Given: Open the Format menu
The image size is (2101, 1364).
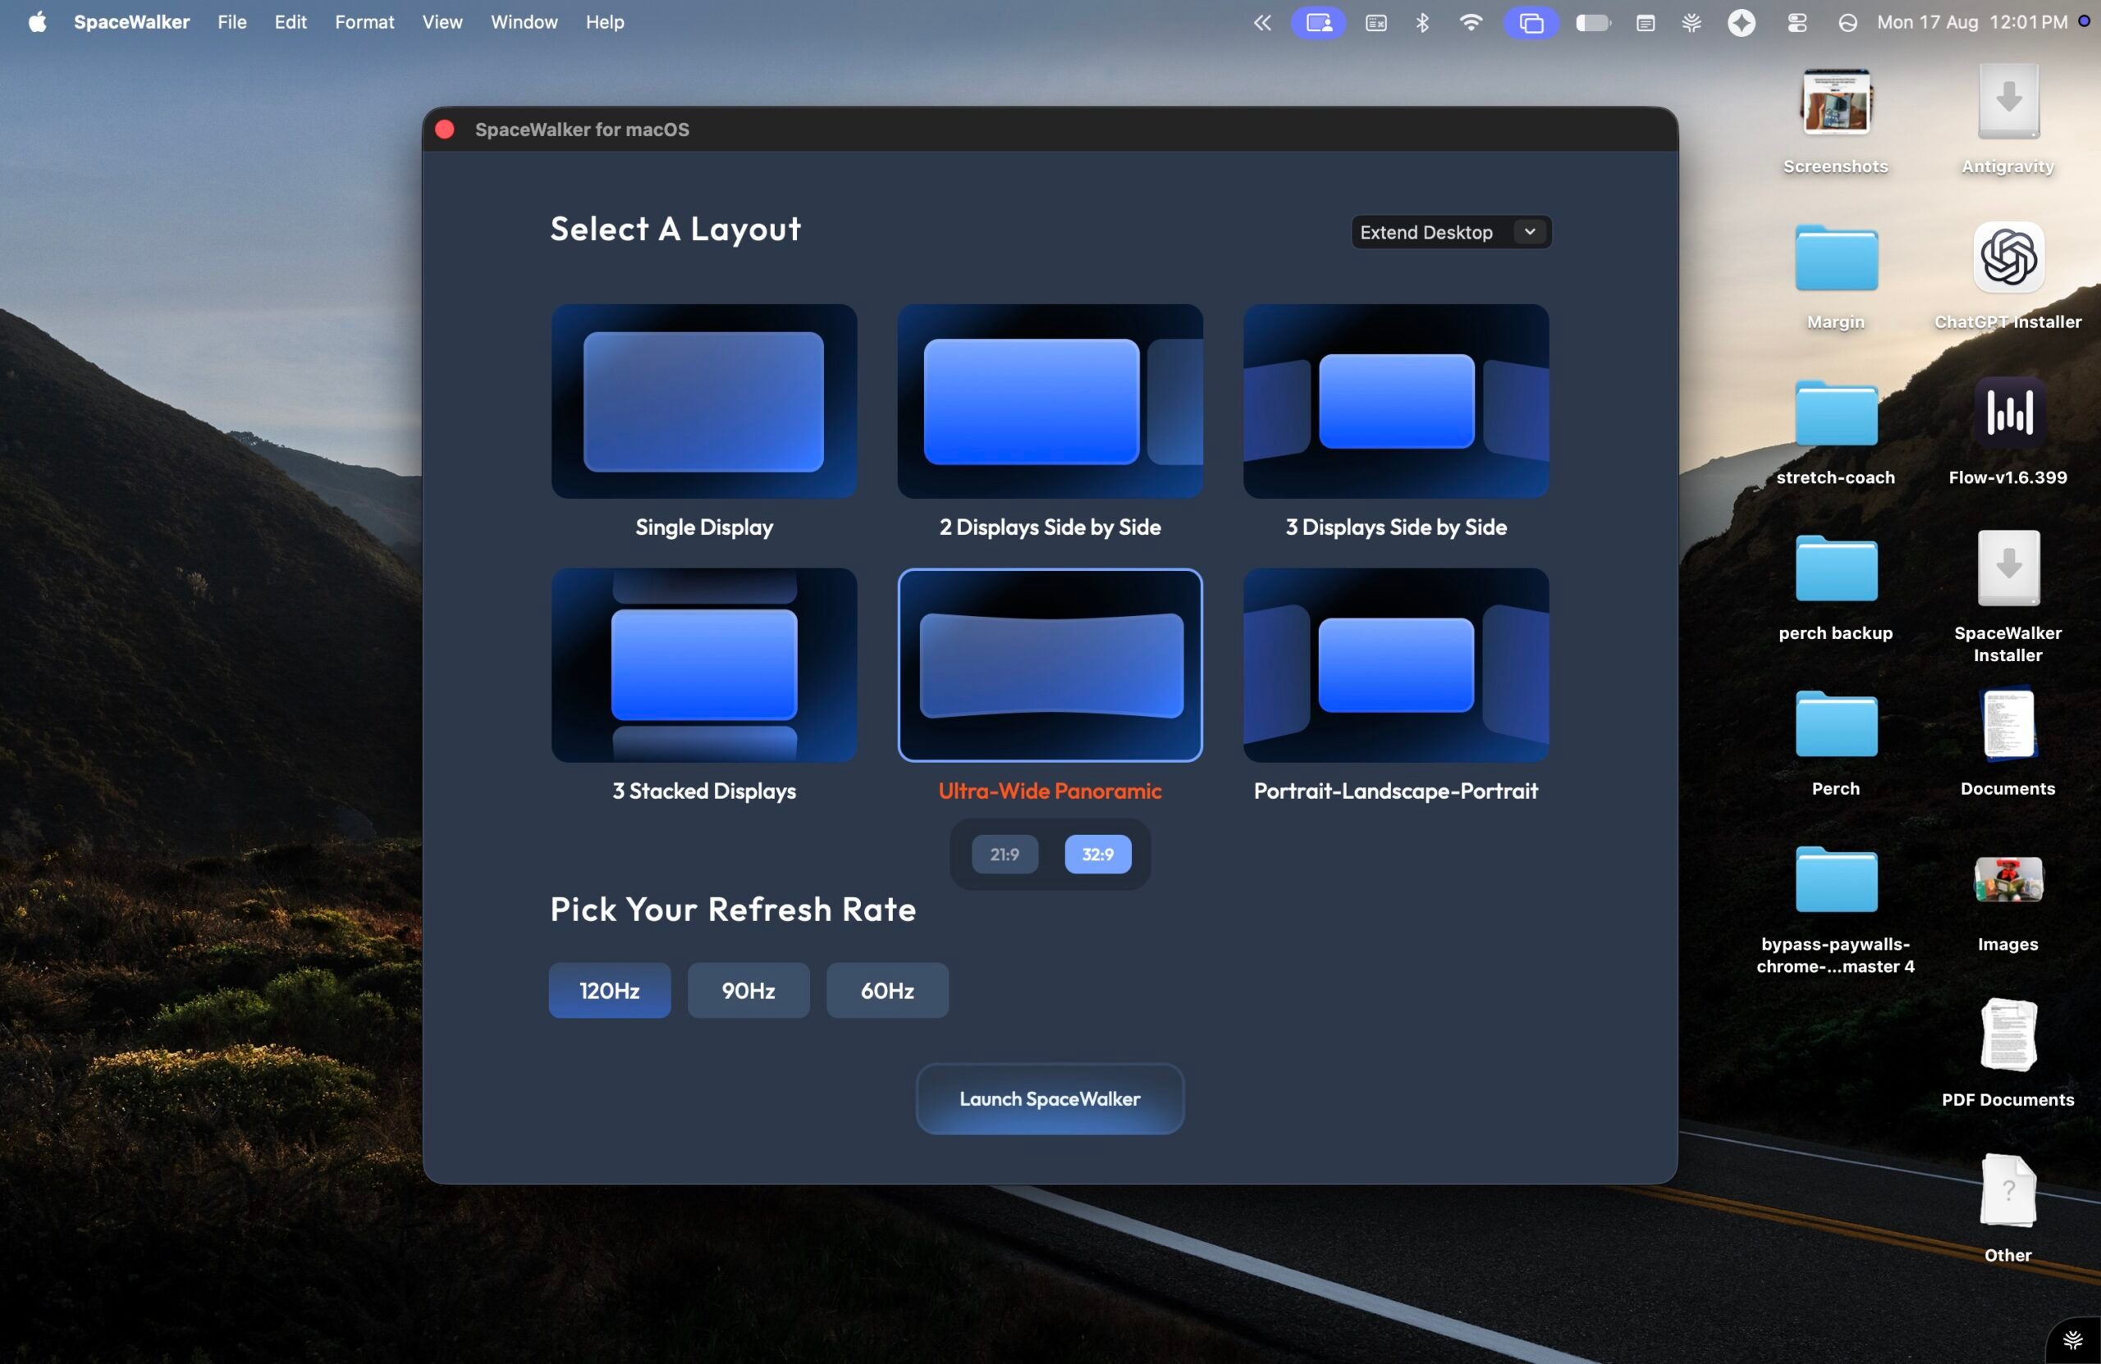Looking at the screenshot, I should [x=364, y=22].
